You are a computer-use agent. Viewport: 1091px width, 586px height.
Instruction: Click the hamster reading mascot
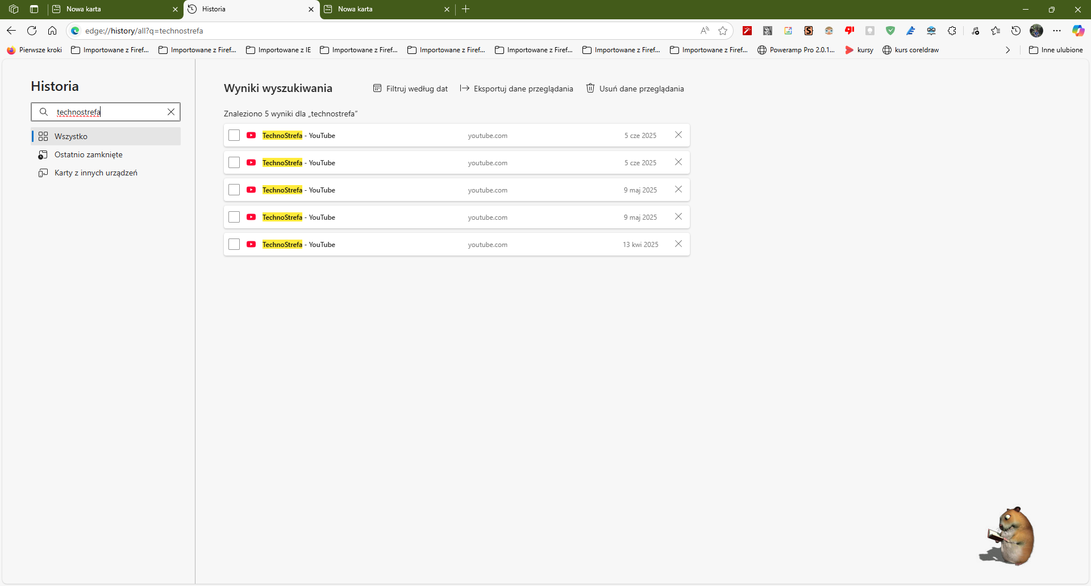(x=1007, y=536)
